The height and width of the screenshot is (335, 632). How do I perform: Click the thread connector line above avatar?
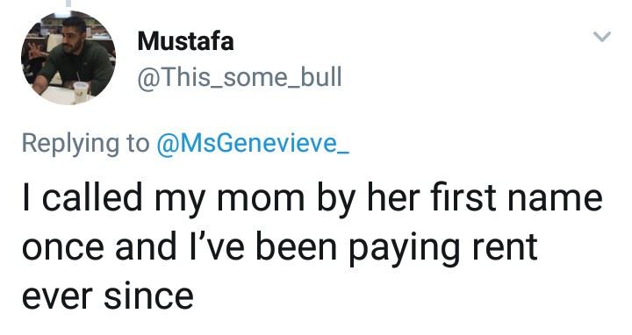68,4
